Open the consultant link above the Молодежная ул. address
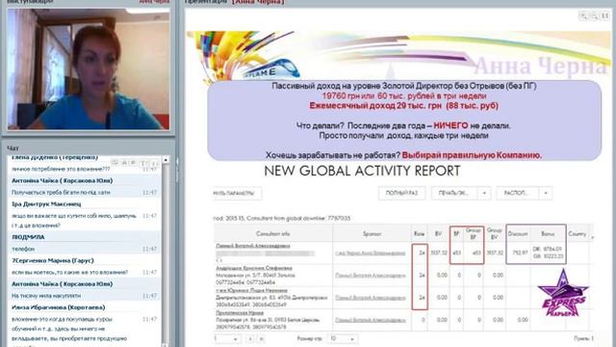 (x=254, y=268)
